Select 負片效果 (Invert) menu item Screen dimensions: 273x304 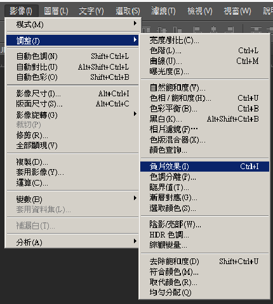[x=204, y=167]
